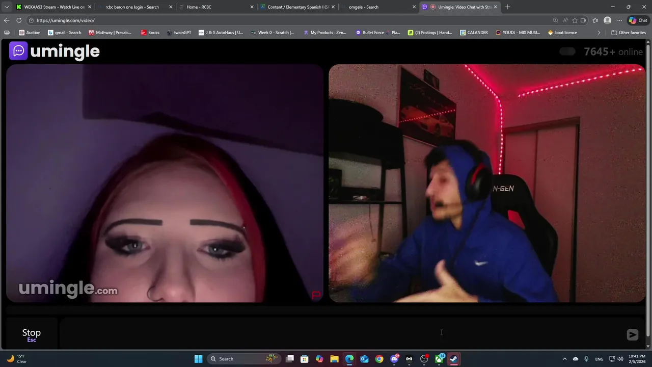Open a new browser tab
Screen dimensions: 652x367
pyautogui.click(x=507, y=7)
